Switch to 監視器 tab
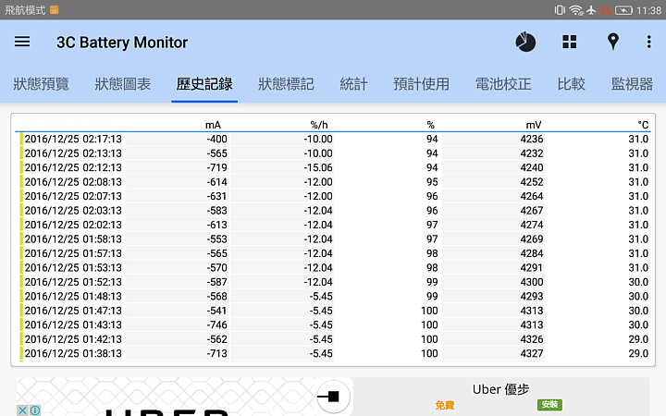666x416 pixels. 632,84
